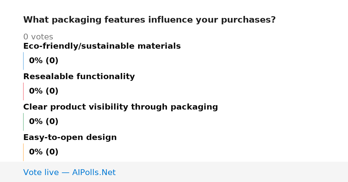Choose the Easy-to-open design option
348x182 pixels.
click(x=70, y=137)
